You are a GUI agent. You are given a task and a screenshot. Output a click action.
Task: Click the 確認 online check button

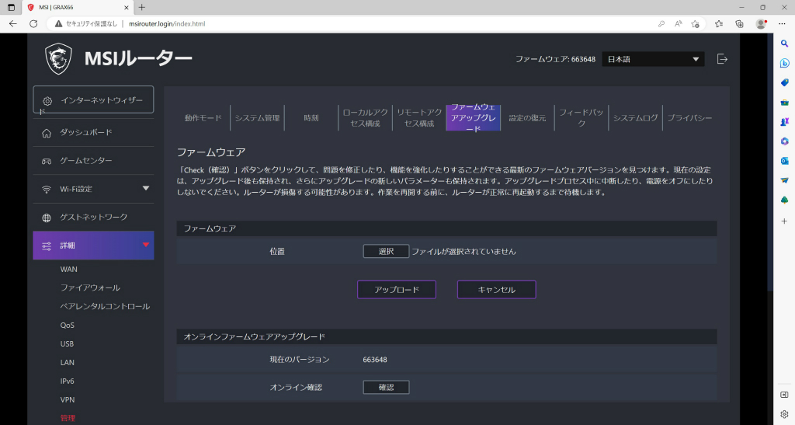[x=387, y=387]
